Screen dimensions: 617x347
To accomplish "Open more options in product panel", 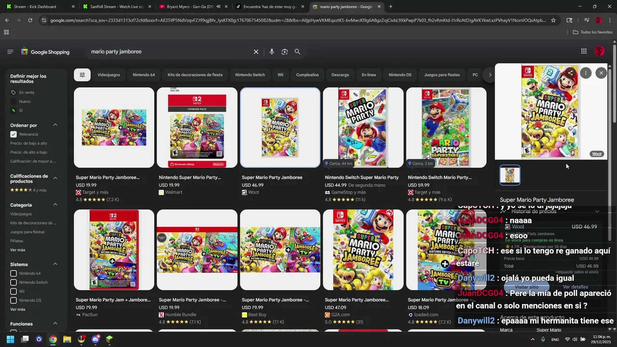I will point(586,73).
